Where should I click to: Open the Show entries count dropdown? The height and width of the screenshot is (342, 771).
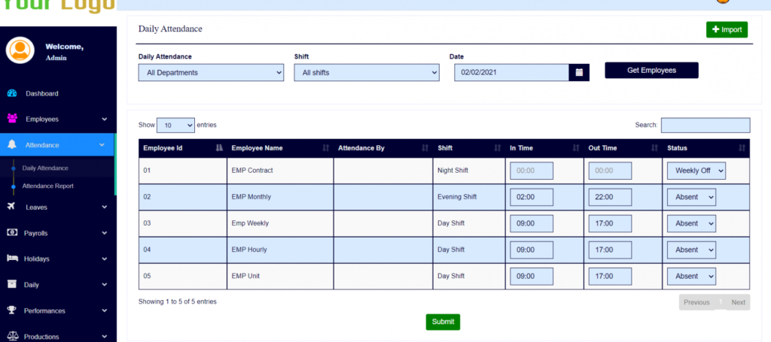tap(175, 125)
